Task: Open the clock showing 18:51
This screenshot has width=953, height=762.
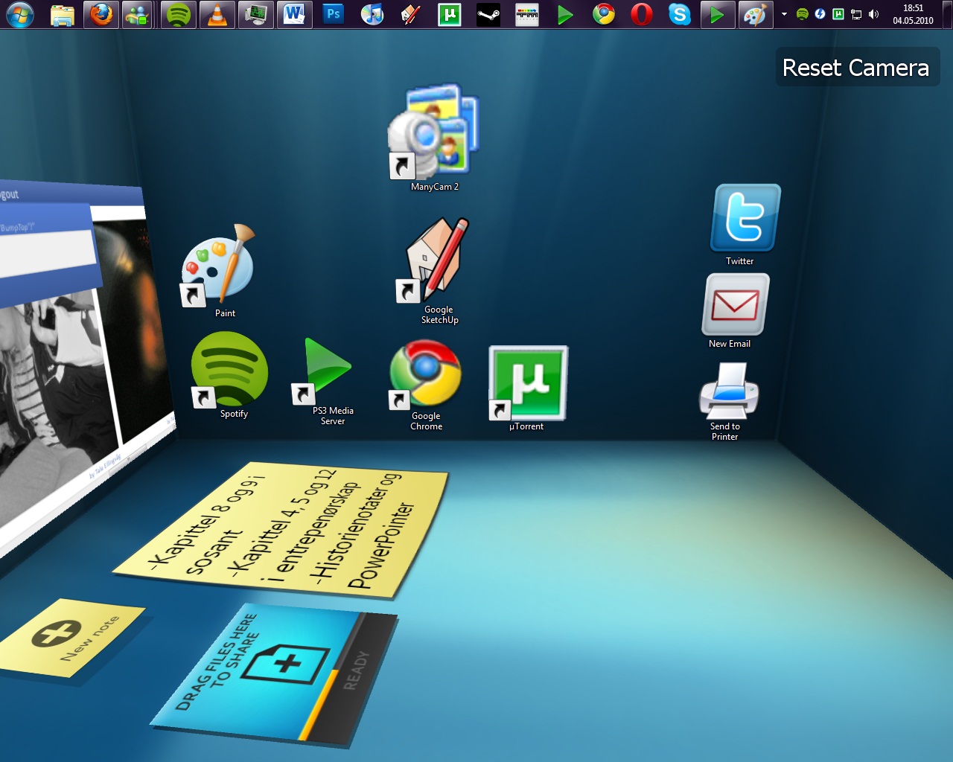Action: click(x=913, y=14)
